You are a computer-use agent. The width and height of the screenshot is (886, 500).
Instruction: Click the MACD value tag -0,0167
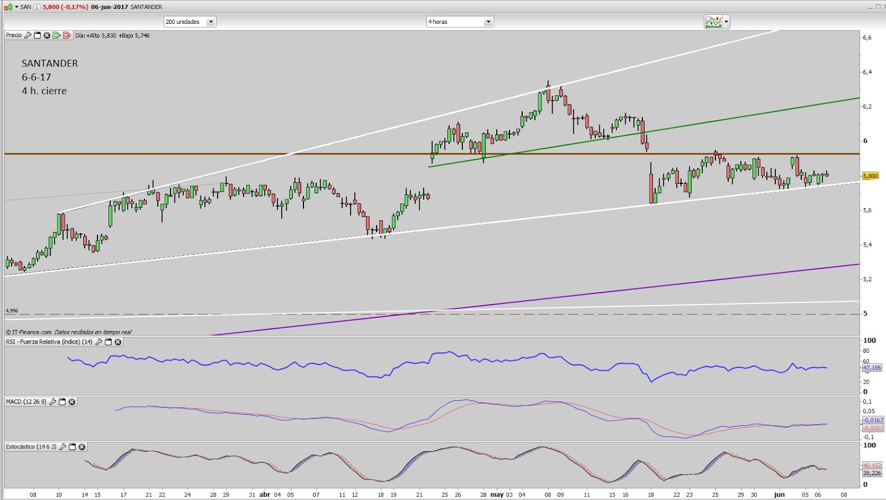coord(873,420)
